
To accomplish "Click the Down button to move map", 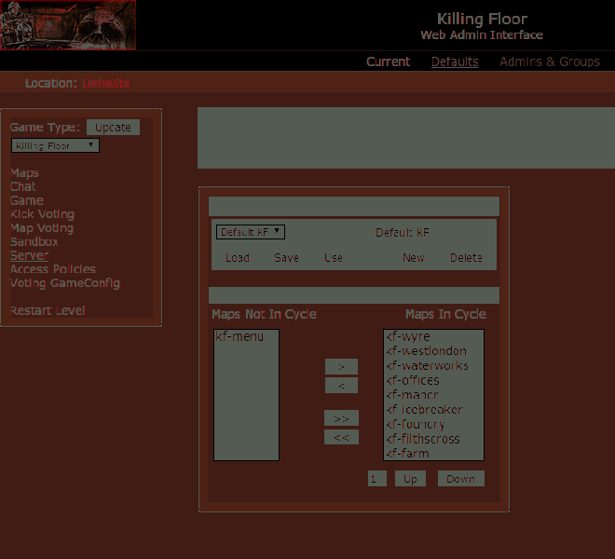I will pyautogui.click(x=461, y=479).
